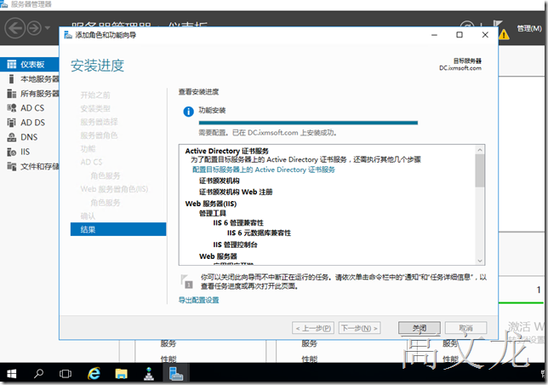Screen dimensions: 548x385
Task: Click the yellow warning triangle icon
Action: coord(504,35)
